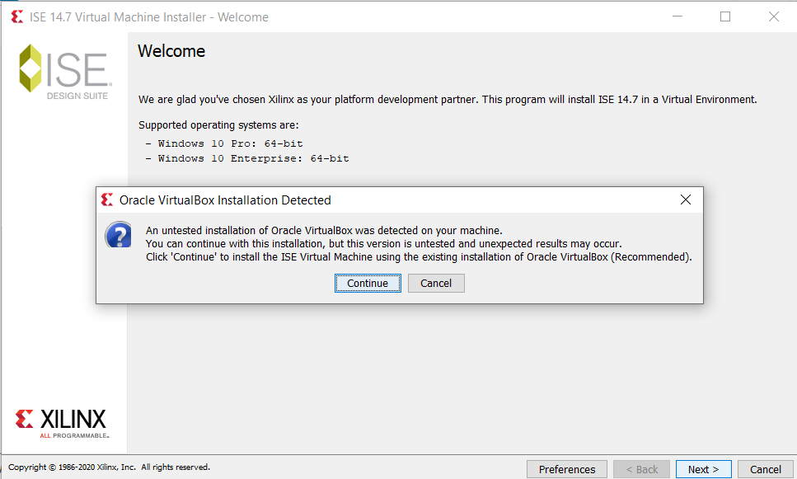This screenshot has height=479, width=797.
Task: Click the greyed-out Back button
Action: pyautogui.click(x=642, y=469)
